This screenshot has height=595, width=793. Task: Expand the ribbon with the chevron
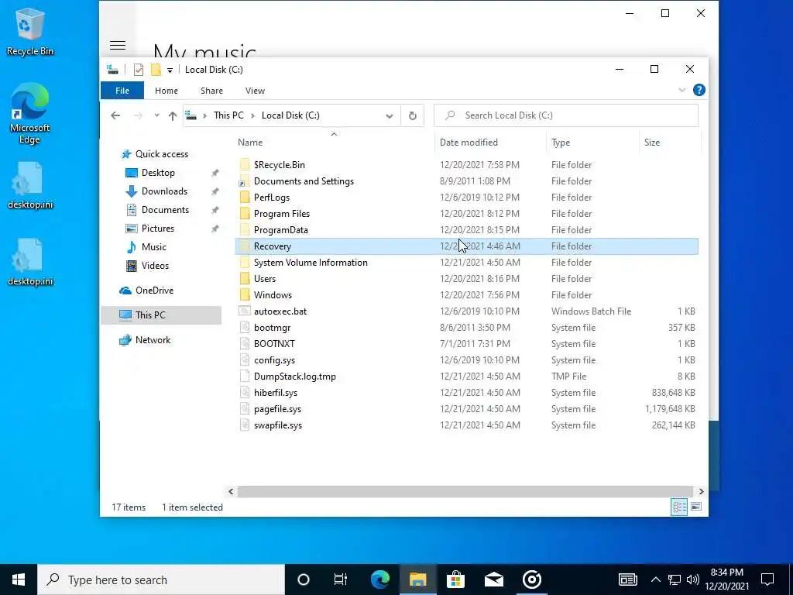[681, 90]
